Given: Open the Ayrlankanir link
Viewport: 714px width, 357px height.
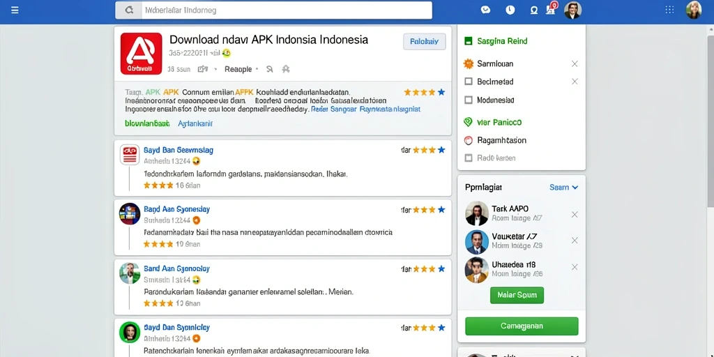Looking at the screenshot, I should [195, 123].
